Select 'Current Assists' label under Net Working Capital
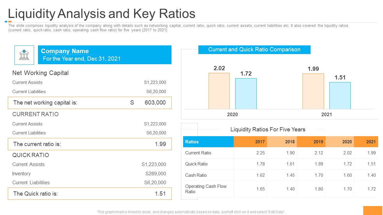Viewport: 383px width, 215px height. pyautogui.click(x=27, y=82)
